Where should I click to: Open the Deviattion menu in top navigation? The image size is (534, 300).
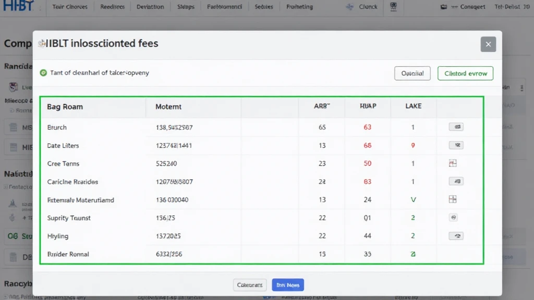pos(150,7)
